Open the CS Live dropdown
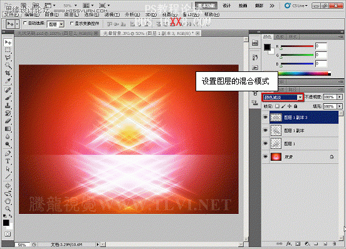Image resolution: width=346 pixels, height=249 pixels. tap(296, 6)
